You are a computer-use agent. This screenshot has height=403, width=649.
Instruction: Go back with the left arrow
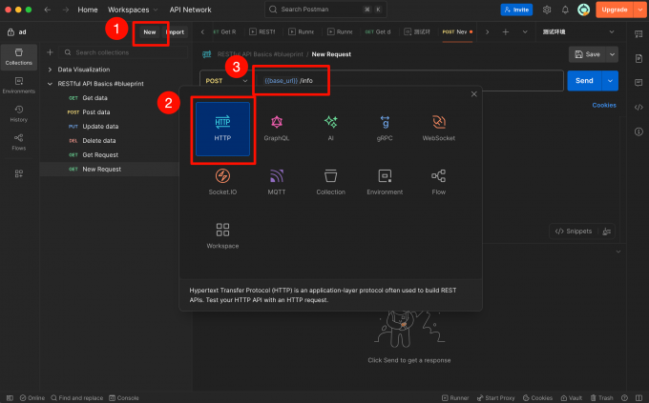point(48,10)
